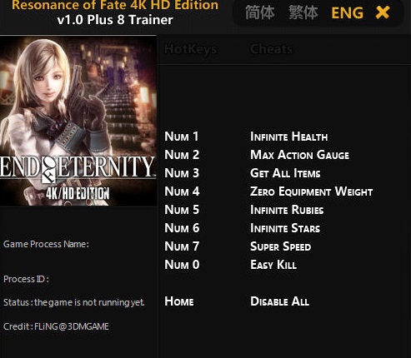Enable Easy Kill cheat

pyautogui.click(x=273, y=265)
